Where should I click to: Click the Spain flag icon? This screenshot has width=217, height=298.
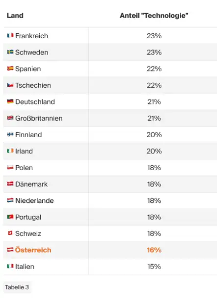(x=10, y=69)
